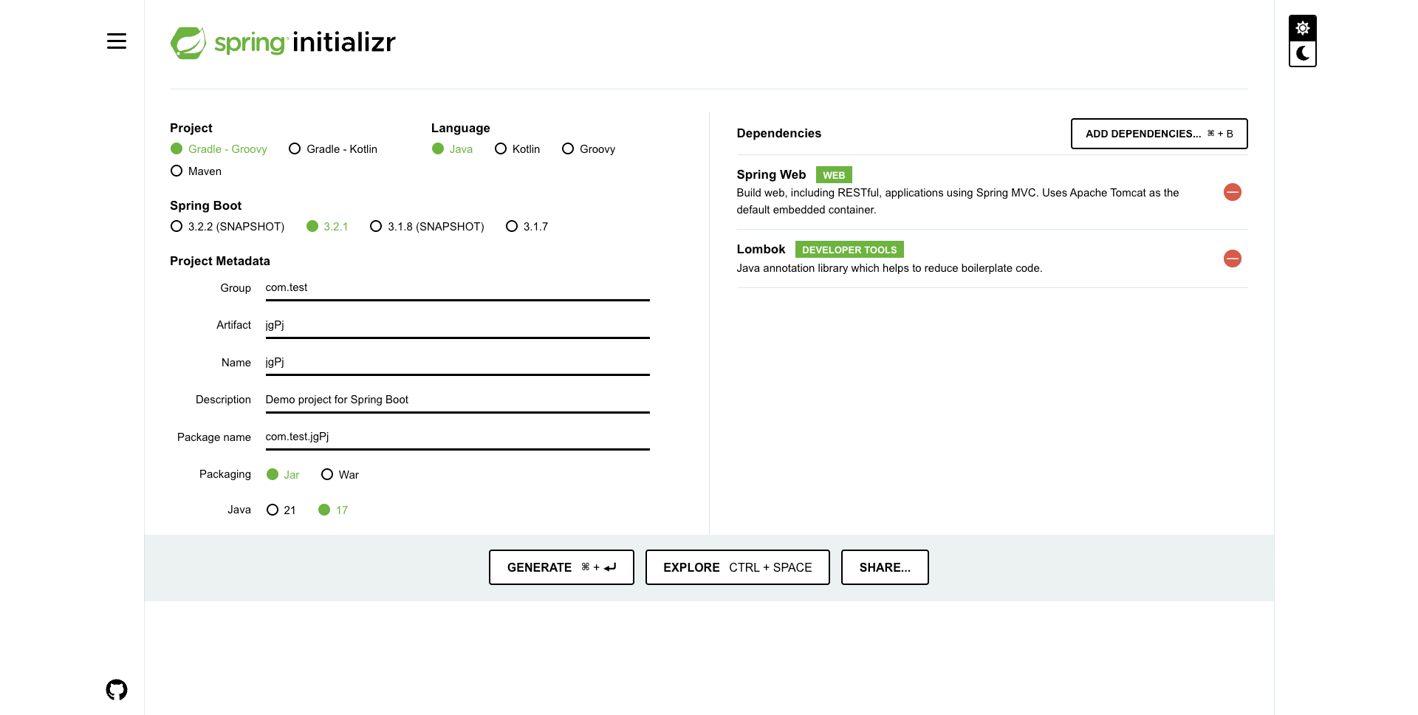Viewport: 1418px width, 715px height.
Task: Select Gradle - Kotlin project type
Action: point(333,149)
